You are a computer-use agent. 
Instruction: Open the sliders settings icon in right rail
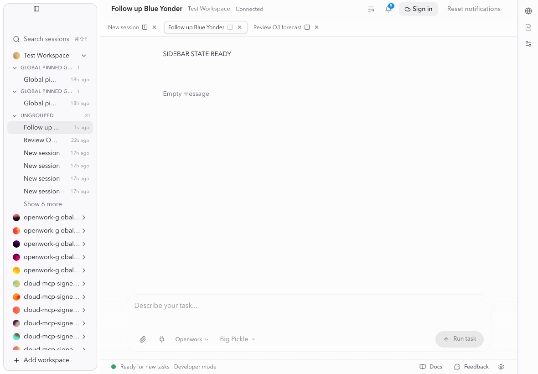click(528, 44)
